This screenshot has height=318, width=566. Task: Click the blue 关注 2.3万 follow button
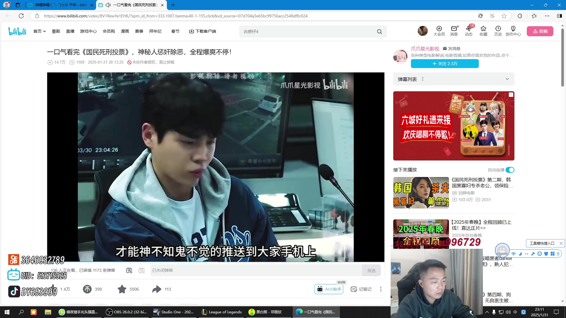click(445, 64)
